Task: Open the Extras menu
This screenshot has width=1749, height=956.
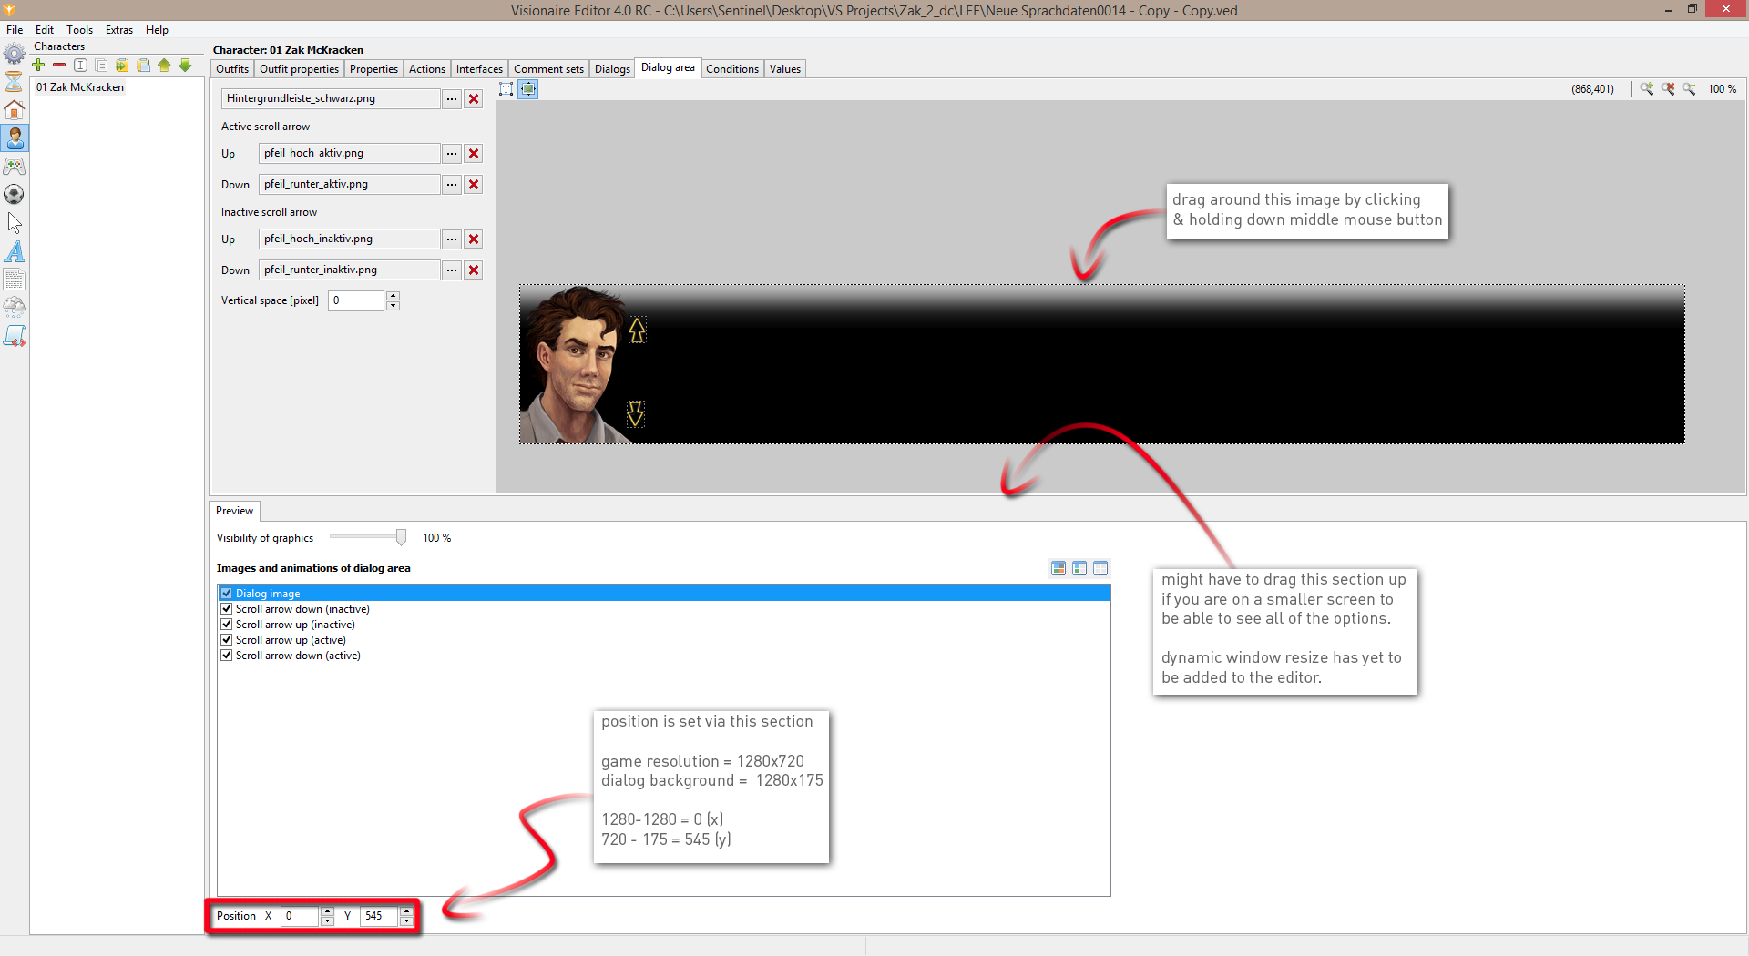Action: (x=118, y=29)
